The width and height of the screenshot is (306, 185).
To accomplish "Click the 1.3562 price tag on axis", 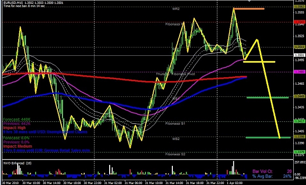I will point(300,7).
